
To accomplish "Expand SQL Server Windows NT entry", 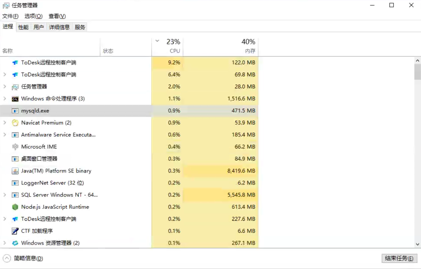I will click(5, 195).
